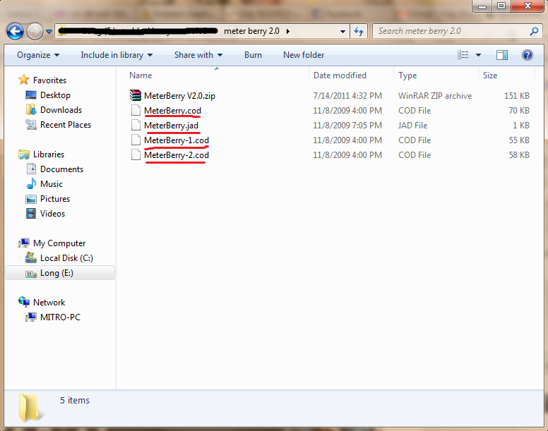Click the magnifier search icon
Viewport: 548px width, 431px height.
[x=534, y=32]
